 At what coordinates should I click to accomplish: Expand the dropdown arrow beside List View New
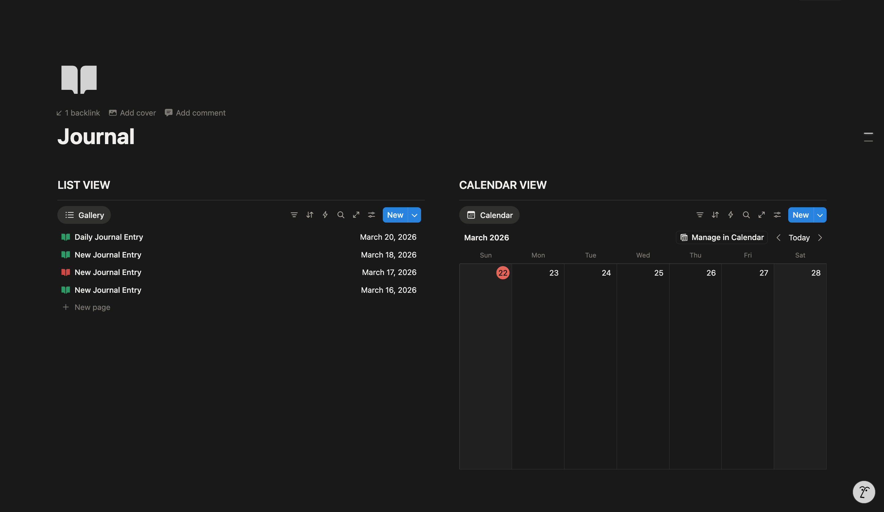(414, 215)
